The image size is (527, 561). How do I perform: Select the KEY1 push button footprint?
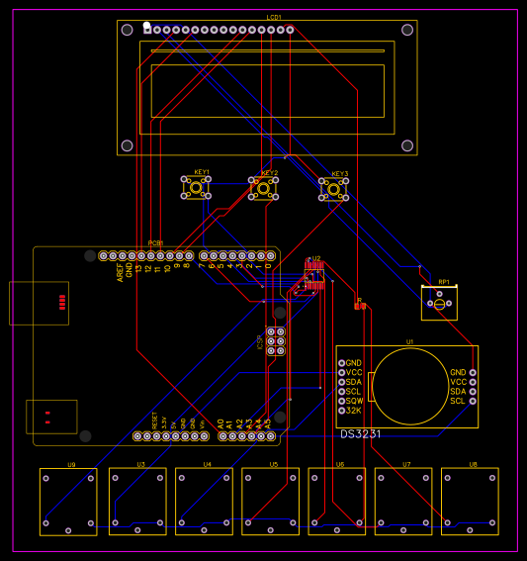(x=196, y=187)
